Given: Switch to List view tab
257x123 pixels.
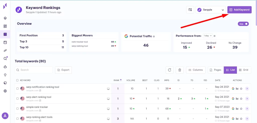Looking at the screenshot, I should [x=230, y=70].
